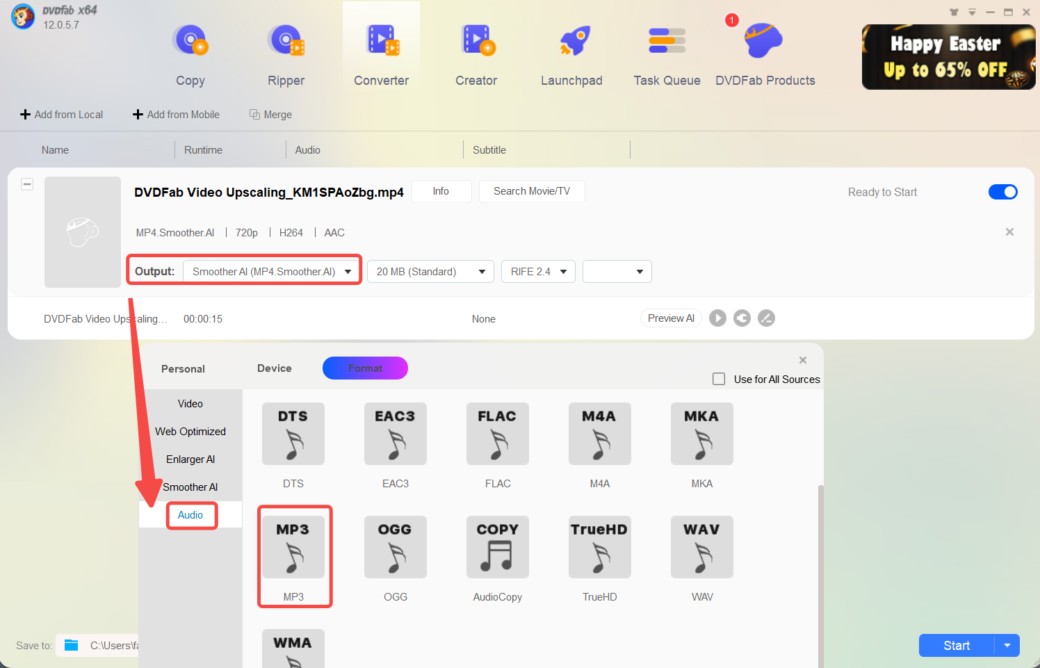Open the Smoother AI output profile dropdown
1040x668 pixels.
coord(271,272)
